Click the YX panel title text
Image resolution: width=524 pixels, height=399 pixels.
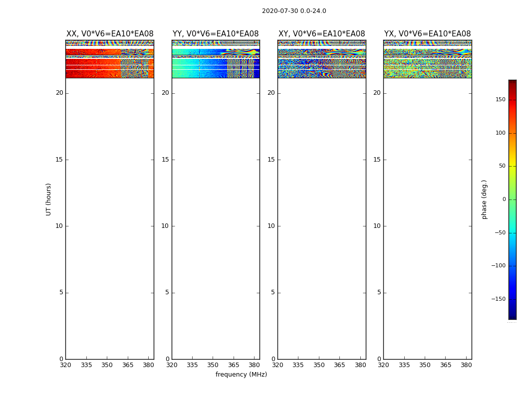coord(427,34)
